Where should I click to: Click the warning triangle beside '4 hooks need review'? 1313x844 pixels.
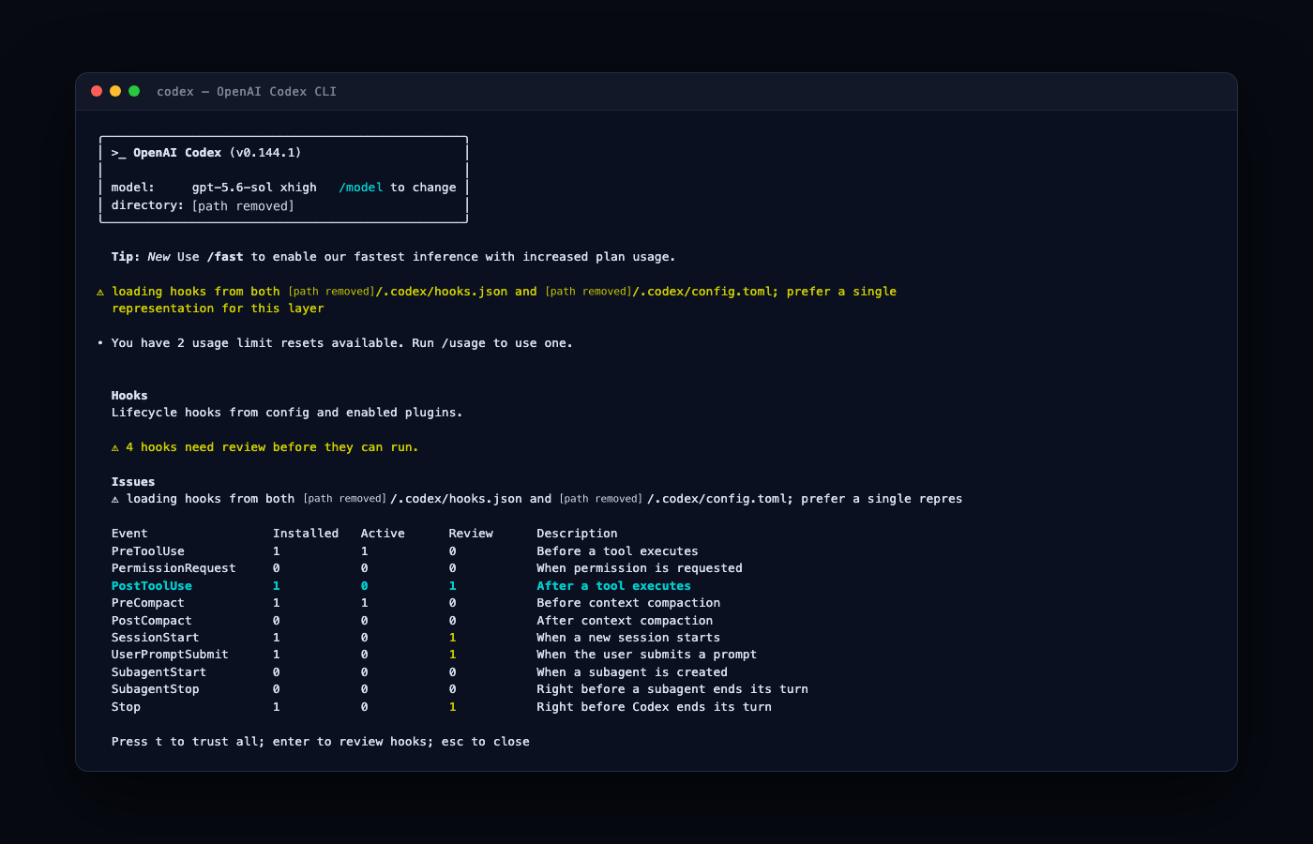coord(115,447)
